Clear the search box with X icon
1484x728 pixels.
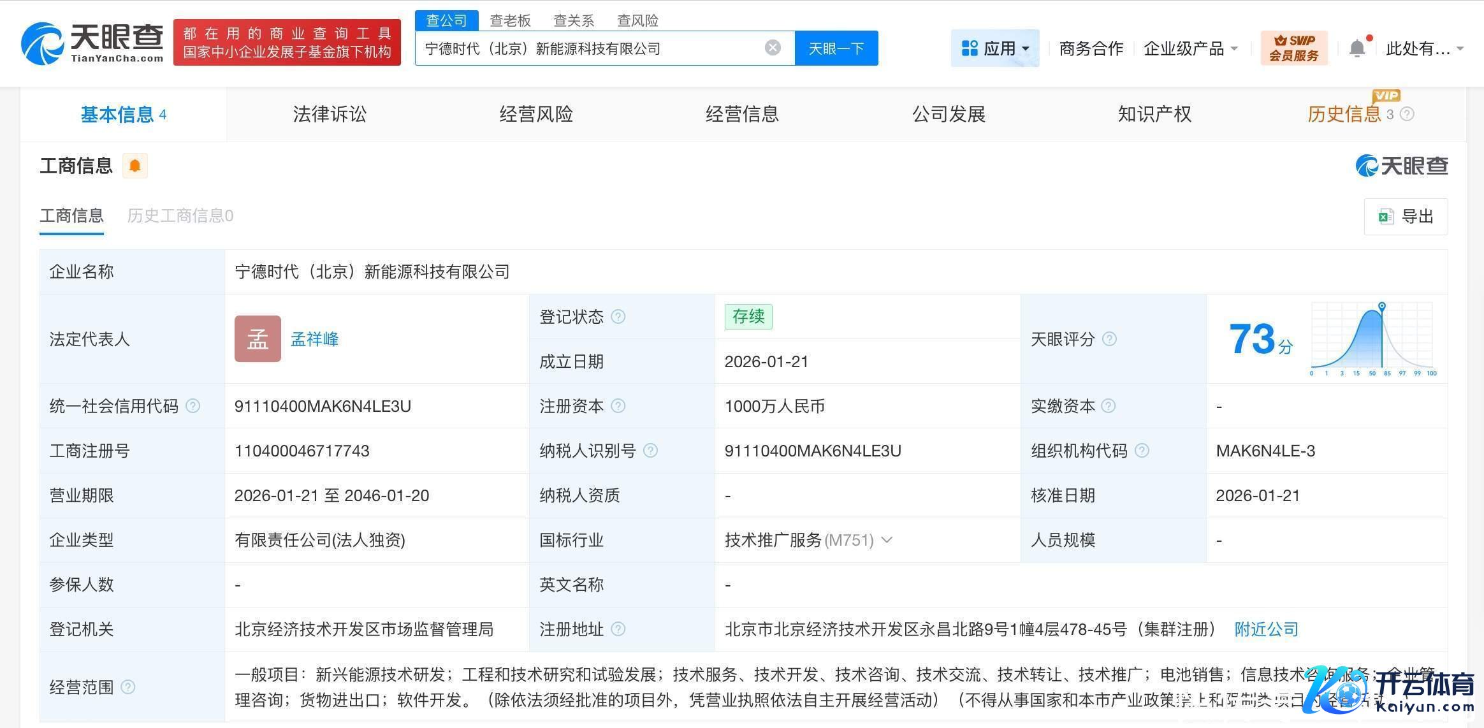click(x=773, y=48)
